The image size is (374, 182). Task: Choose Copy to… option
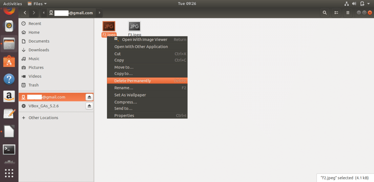(x=147, y=74)
